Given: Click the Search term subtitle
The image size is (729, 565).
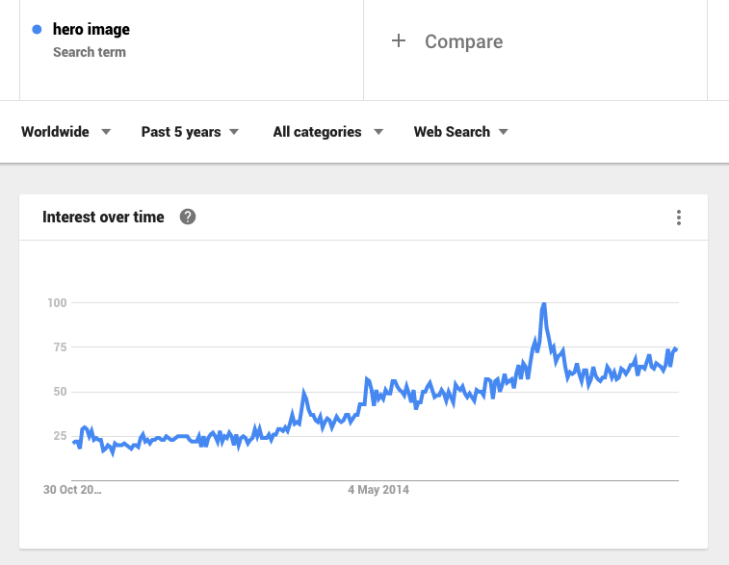Looking at the screenshot, I should [x=90, y=52].
